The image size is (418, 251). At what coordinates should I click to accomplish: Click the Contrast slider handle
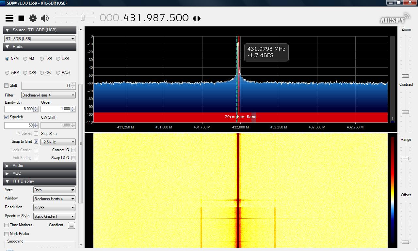click(405, 112)
